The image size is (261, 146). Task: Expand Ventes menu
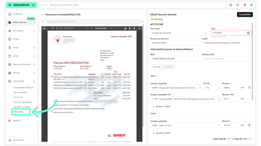click(x=34, y=48)
